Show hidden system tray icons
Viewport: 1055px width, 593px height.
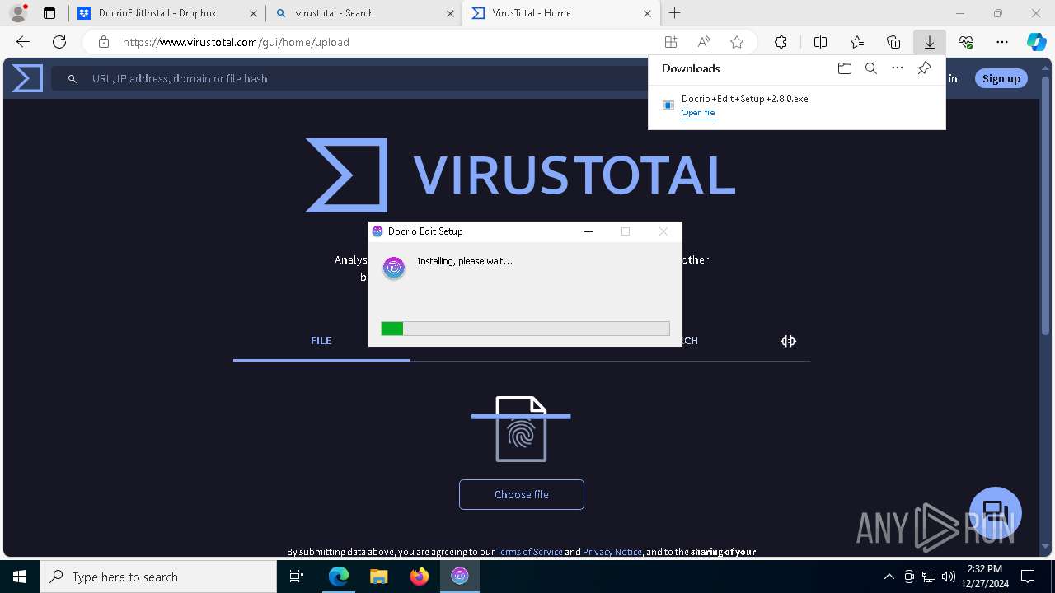coord(889,577)
